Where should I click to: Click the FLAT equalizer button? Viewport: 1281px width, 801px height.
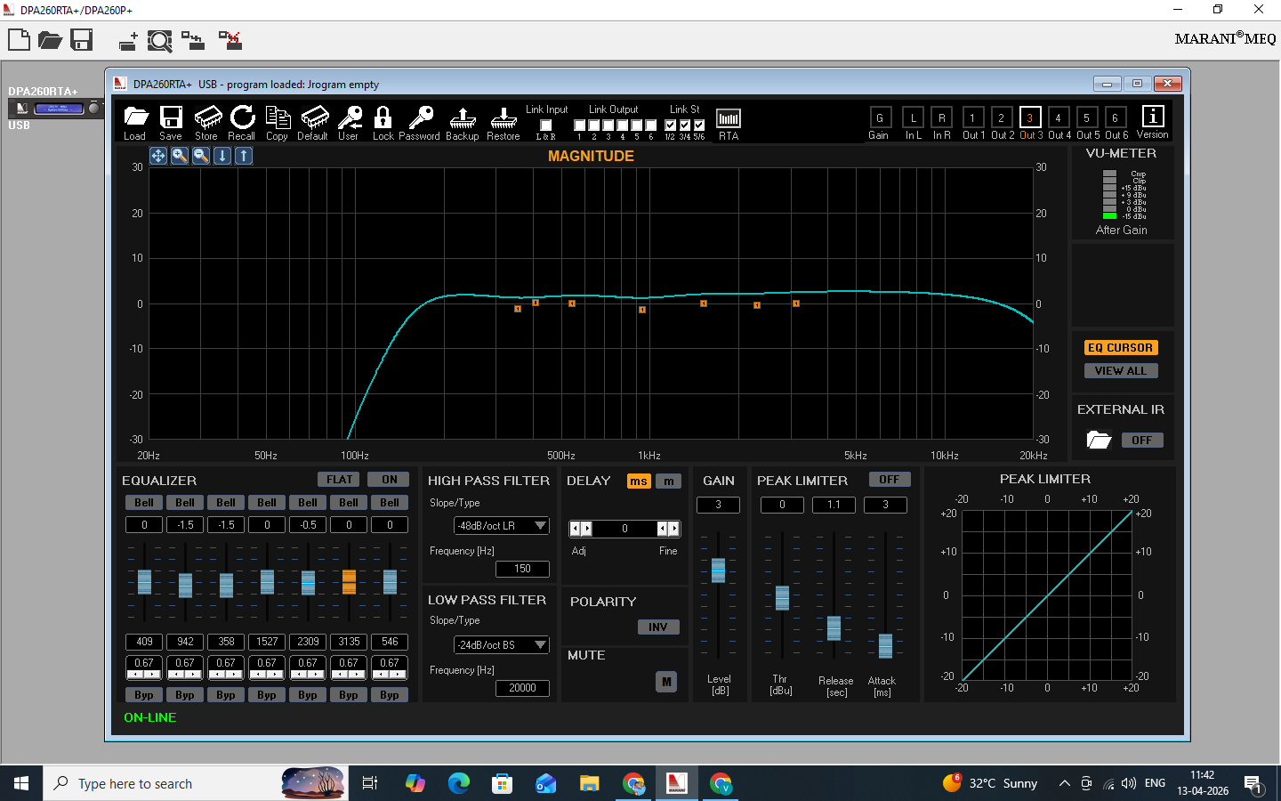click(339, 480)
